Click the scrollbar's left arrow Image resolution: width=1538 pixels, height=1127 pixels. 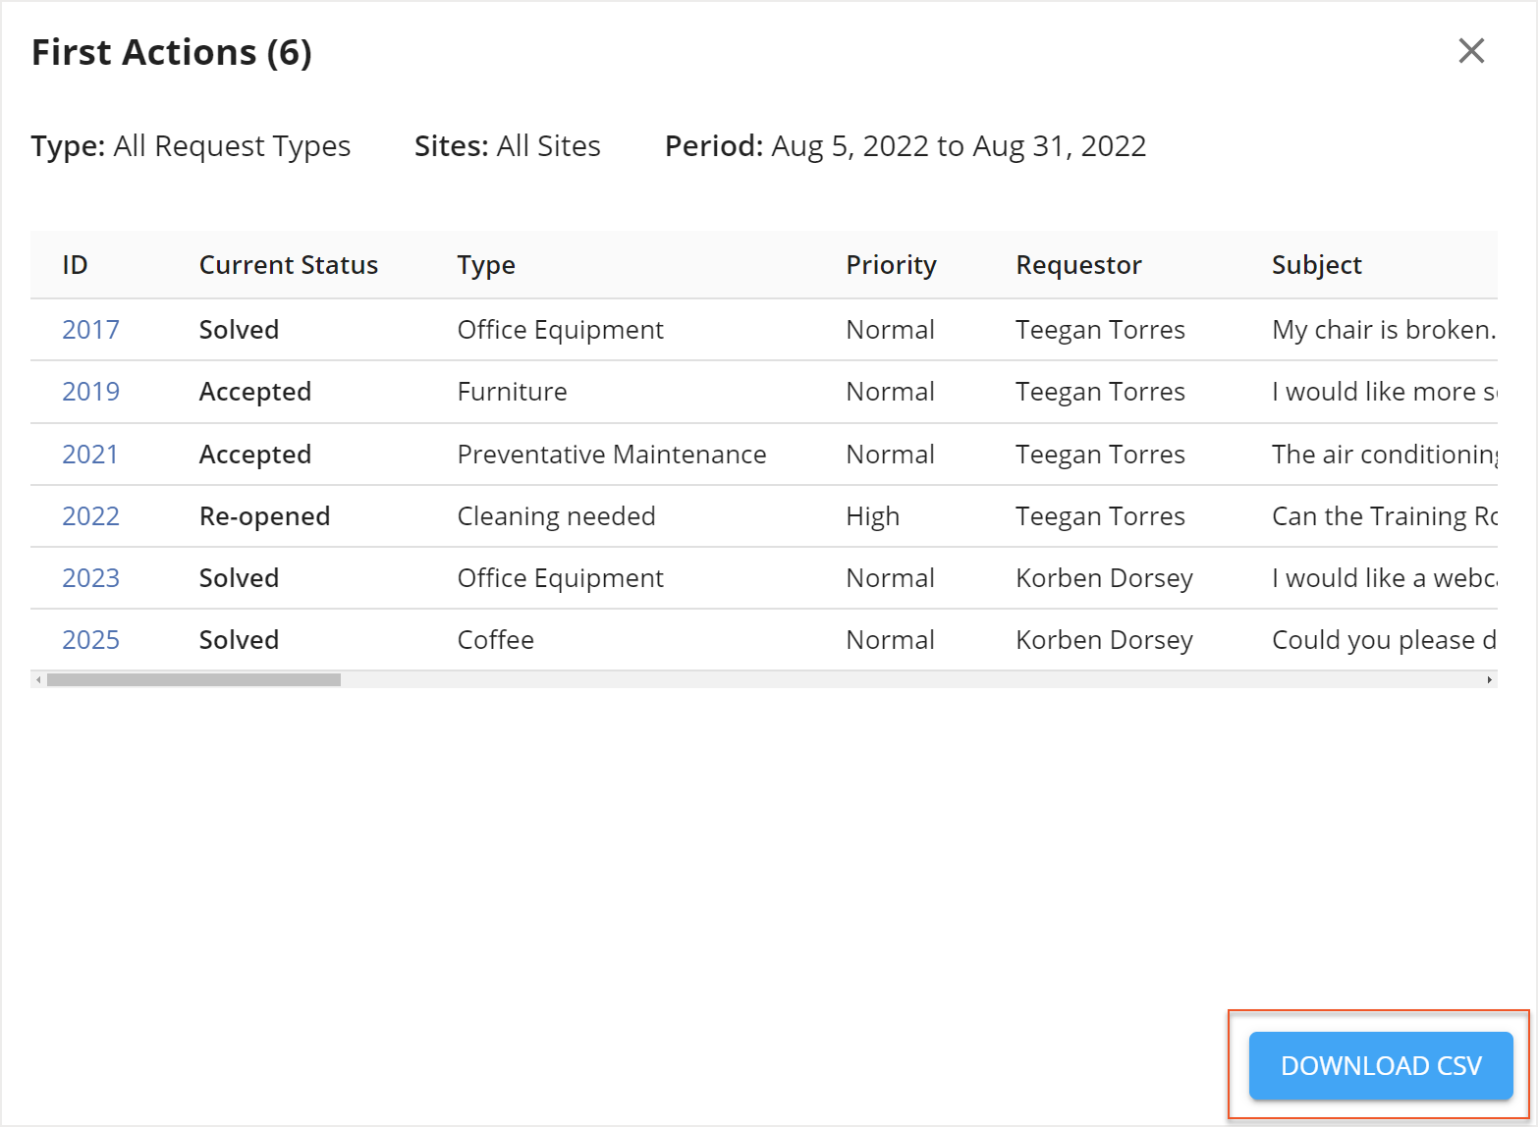coord(38,678)
